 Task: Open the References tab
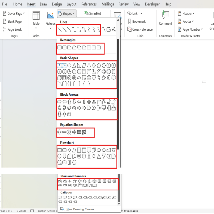[x=89, y=4]
